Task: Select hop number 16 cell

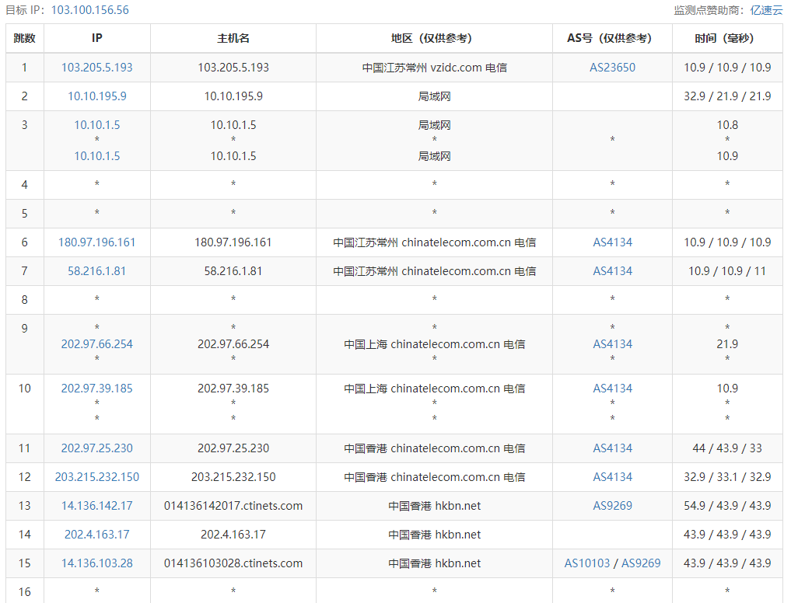Action: [25, 592]
